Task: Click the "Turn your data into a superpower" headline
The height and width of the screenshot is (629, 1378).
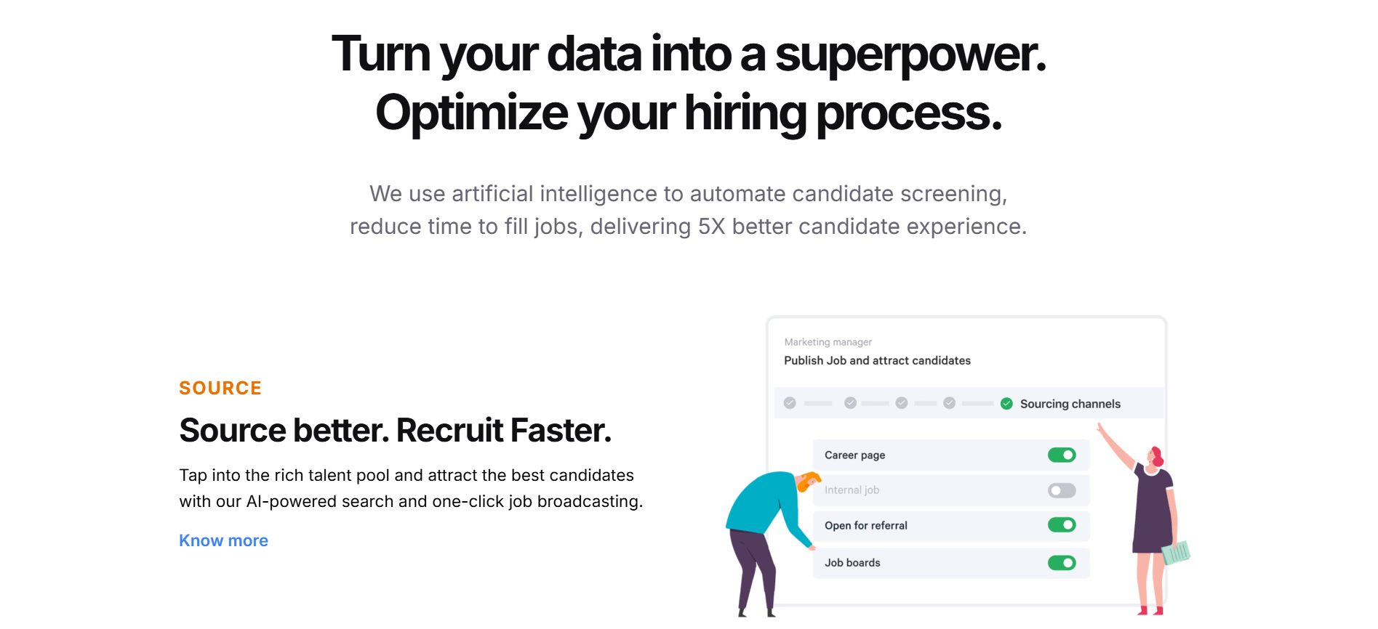Action: (688, 54)
